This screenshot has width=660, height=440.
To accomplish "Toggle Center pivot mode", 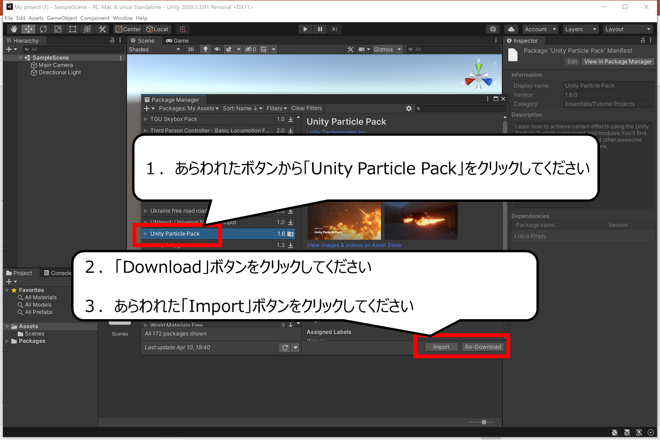I will pos(128,29).
